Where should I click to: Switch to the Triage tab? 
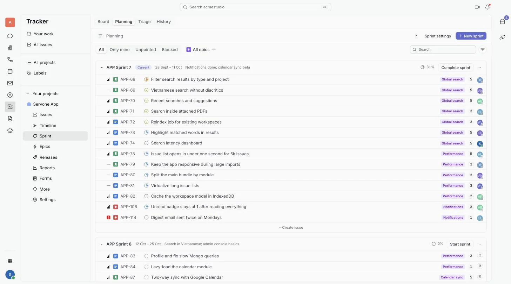[x=144, y=22]
